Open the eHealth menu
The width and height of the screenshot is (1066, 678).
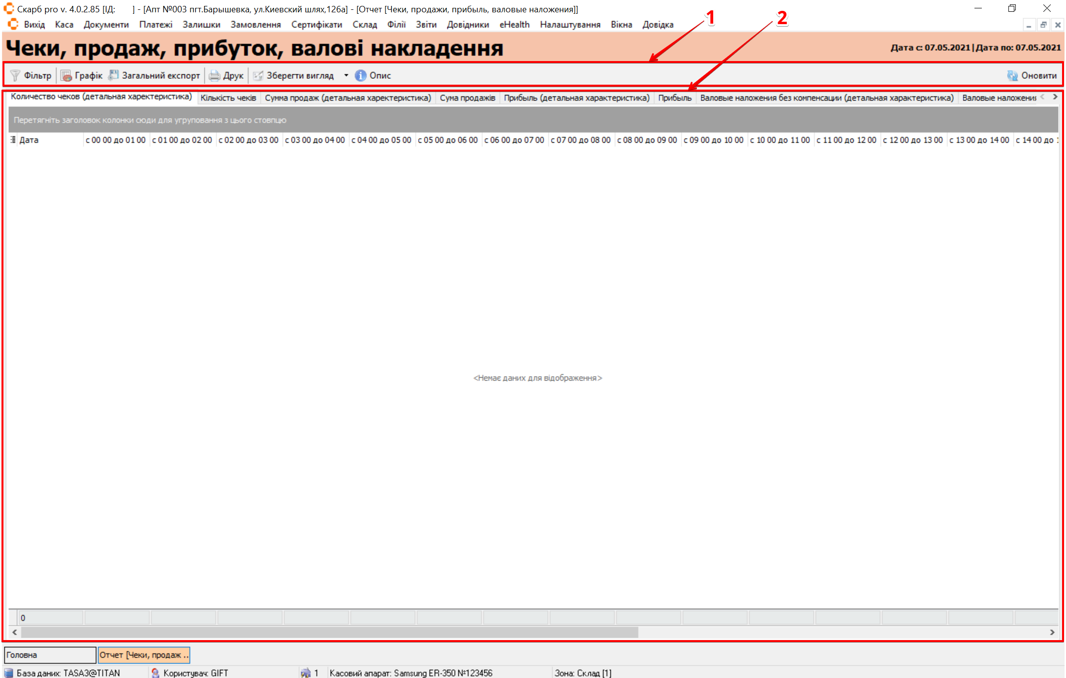coord(514,25)
